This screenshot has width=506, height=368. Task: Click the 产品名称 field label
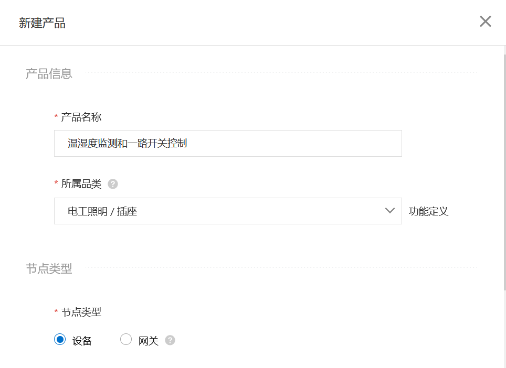coord(81,117)
